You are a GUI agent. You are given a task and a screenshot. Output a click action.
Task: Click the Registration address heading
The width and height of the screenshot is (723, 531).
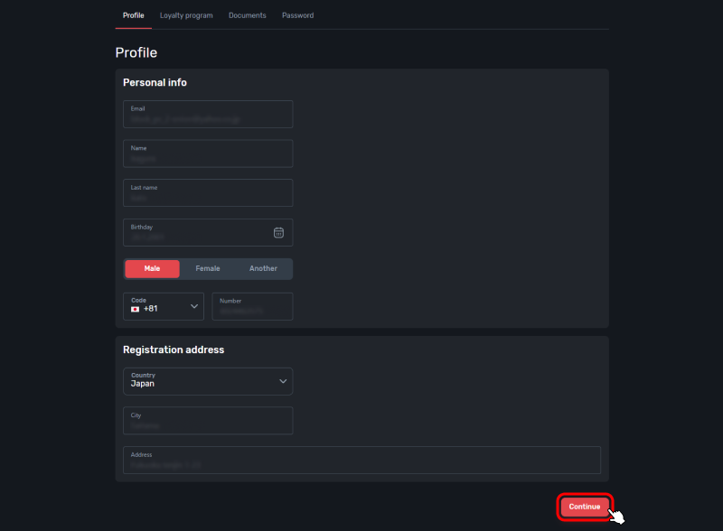pyautogui.click(x=174, y=349)
